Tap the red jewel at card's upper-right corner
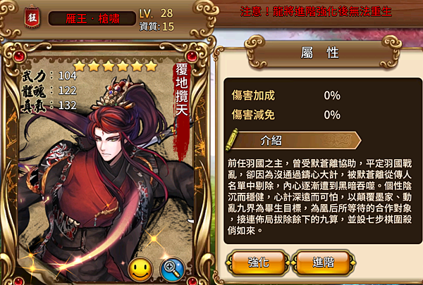The height and width of the screenshot is (285, 423). click(x=191, y=56)
